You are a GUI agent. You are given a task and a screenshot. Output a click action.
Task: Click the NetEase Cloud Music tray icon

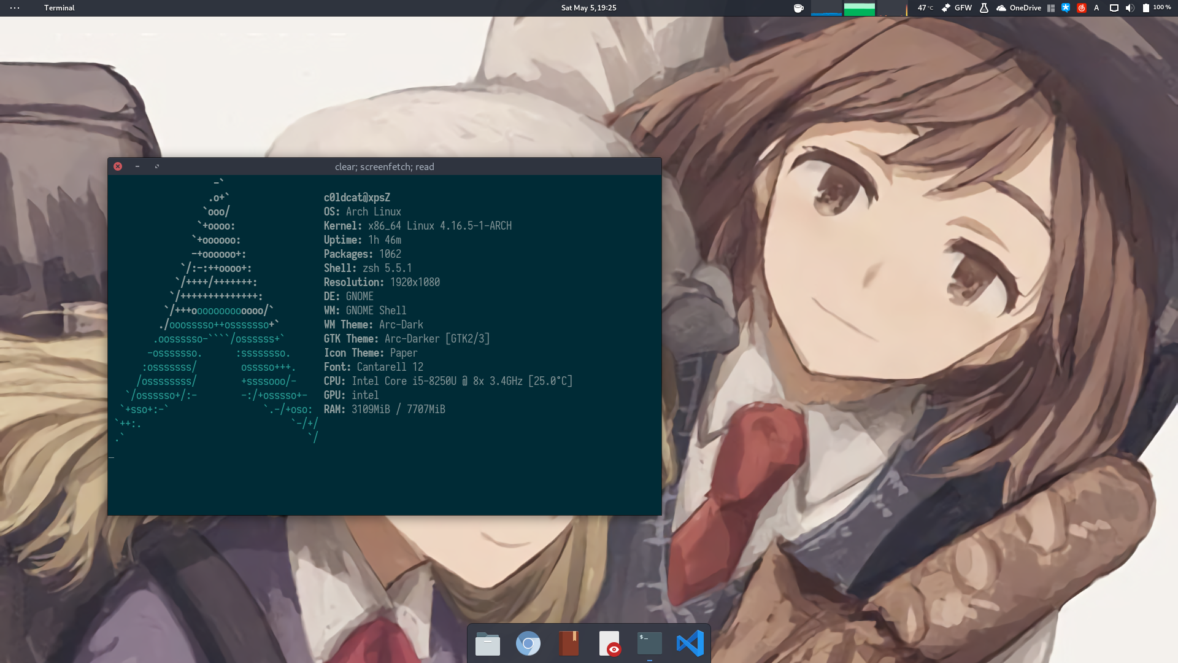coord(1082,8)
